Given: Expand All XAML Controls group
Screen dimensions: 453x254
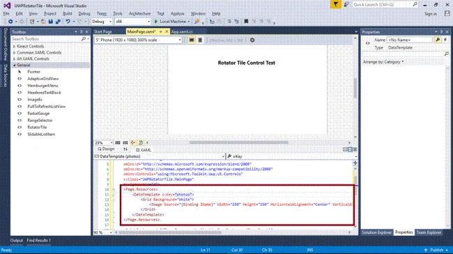Looking at the screenshot, I should tap(14, 59).
